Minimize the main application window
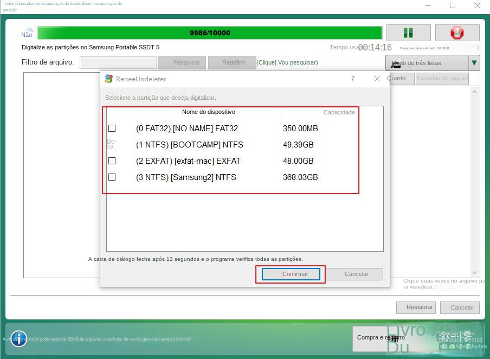This screenshot has height=359, width=490. pyautogui.click(x=428, y=5)
